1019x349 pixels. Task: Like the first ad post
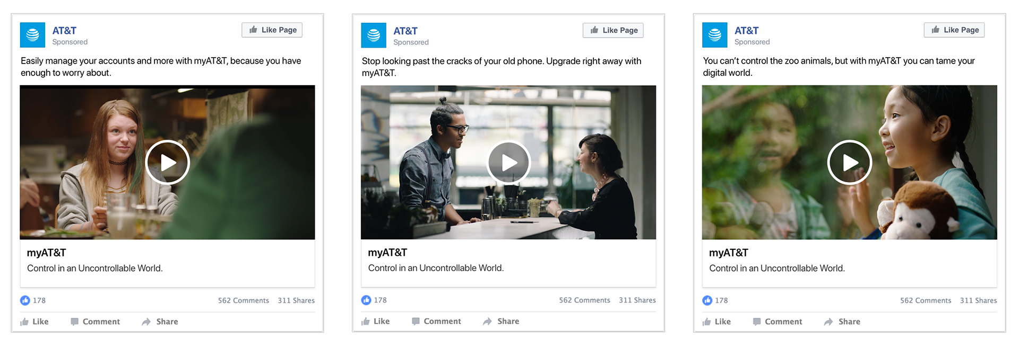(x=34, y=321)
